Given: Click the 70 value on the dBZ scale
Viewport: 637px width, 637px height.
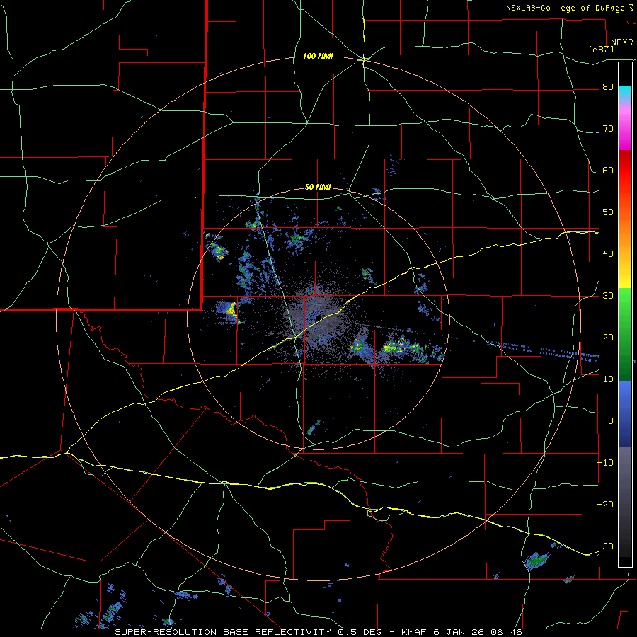Looking at the screenshot, I should 608,129.
